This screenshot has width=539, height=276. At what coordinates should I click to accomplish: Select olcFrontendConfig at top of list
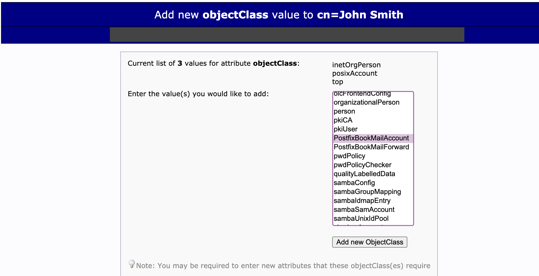373,95
